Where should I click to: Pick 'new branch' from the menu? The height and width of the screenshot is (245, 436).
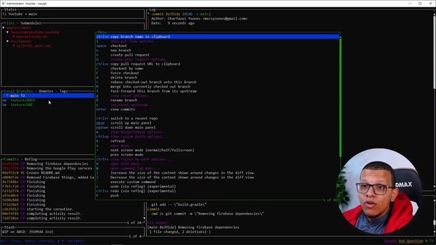(121, 50)
